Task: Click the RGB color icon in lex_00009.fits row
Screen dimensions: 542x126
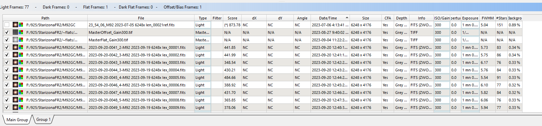Action: [x=21, y=108]
